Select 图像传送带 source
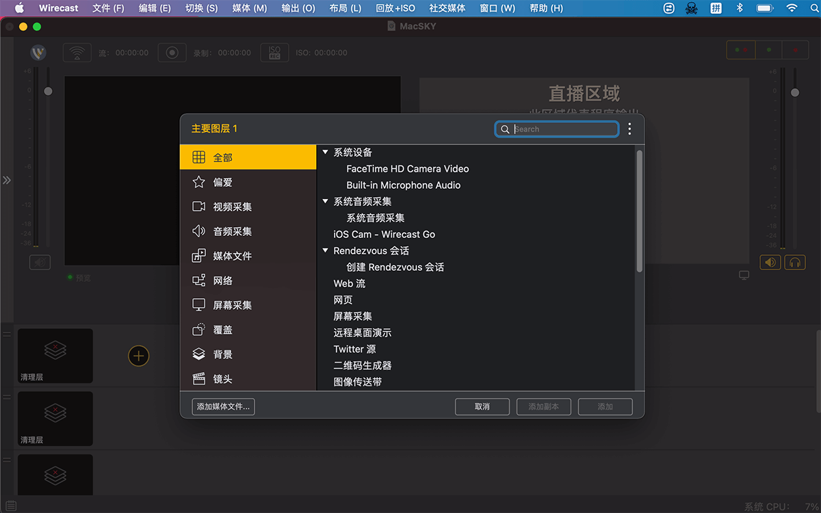 point(358,382)
